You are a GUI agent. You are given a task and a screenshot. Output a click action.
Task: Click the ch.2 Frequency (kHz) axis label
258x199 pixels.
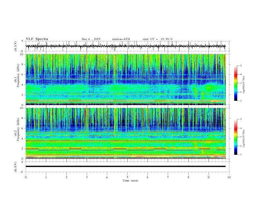click(17, 129)
